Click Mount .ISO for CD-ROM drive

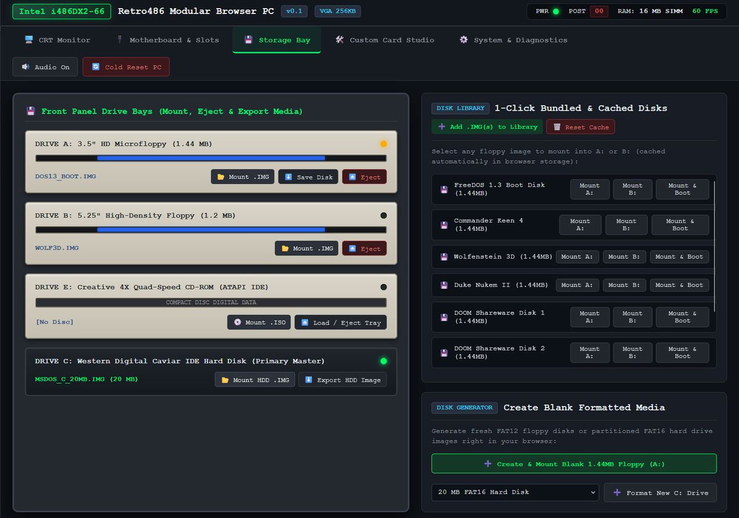[259, 322]
